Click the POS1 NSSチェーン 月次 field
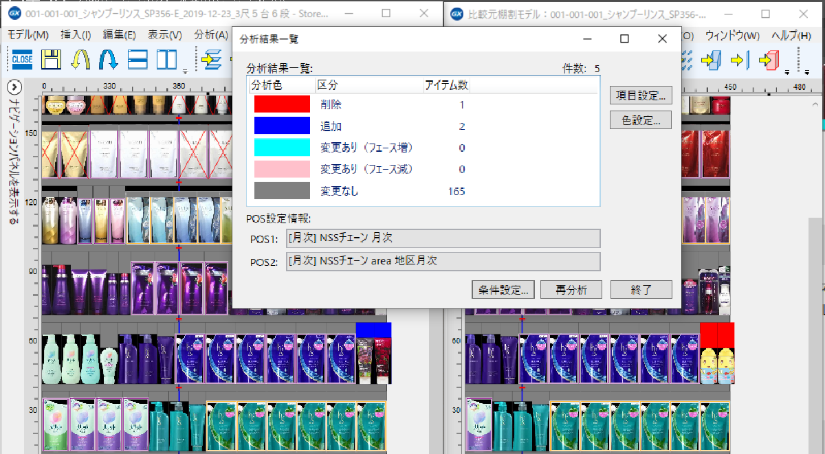Screen dimensions: 825x454 point(443,238)
